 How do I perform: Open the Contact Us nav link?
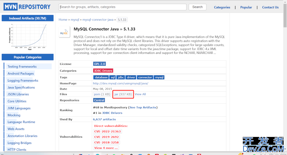point(270,7)
